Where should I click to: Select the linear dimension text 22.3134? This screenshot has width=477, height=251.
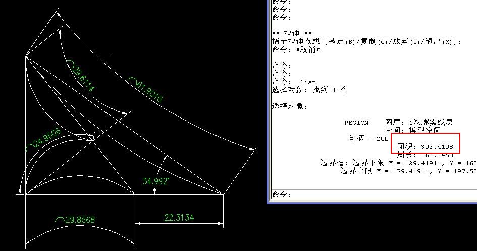(179, 218)
